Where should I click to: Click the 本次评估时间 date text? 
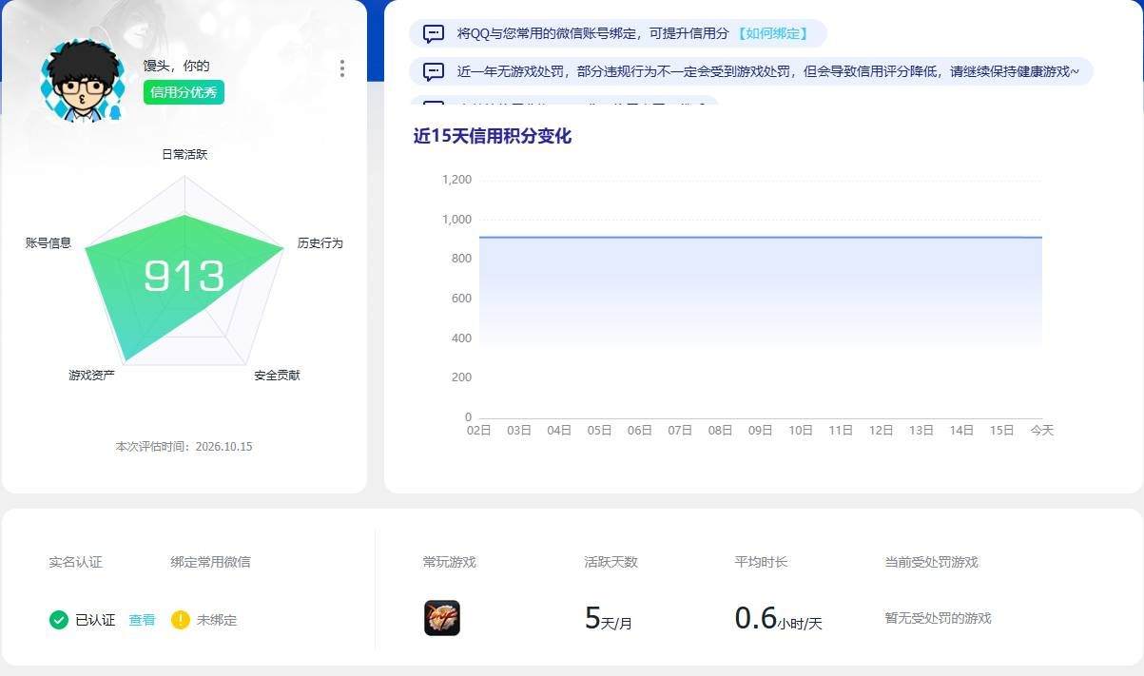184,447
